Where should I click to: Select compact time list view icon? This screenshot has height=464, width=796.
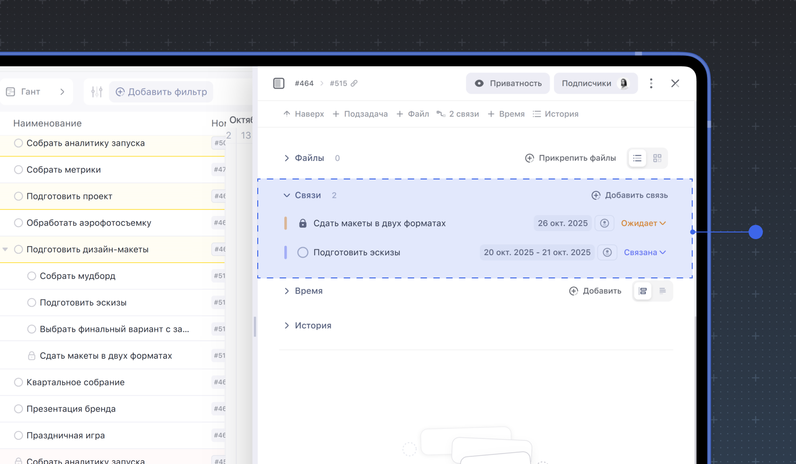(662, 291)
